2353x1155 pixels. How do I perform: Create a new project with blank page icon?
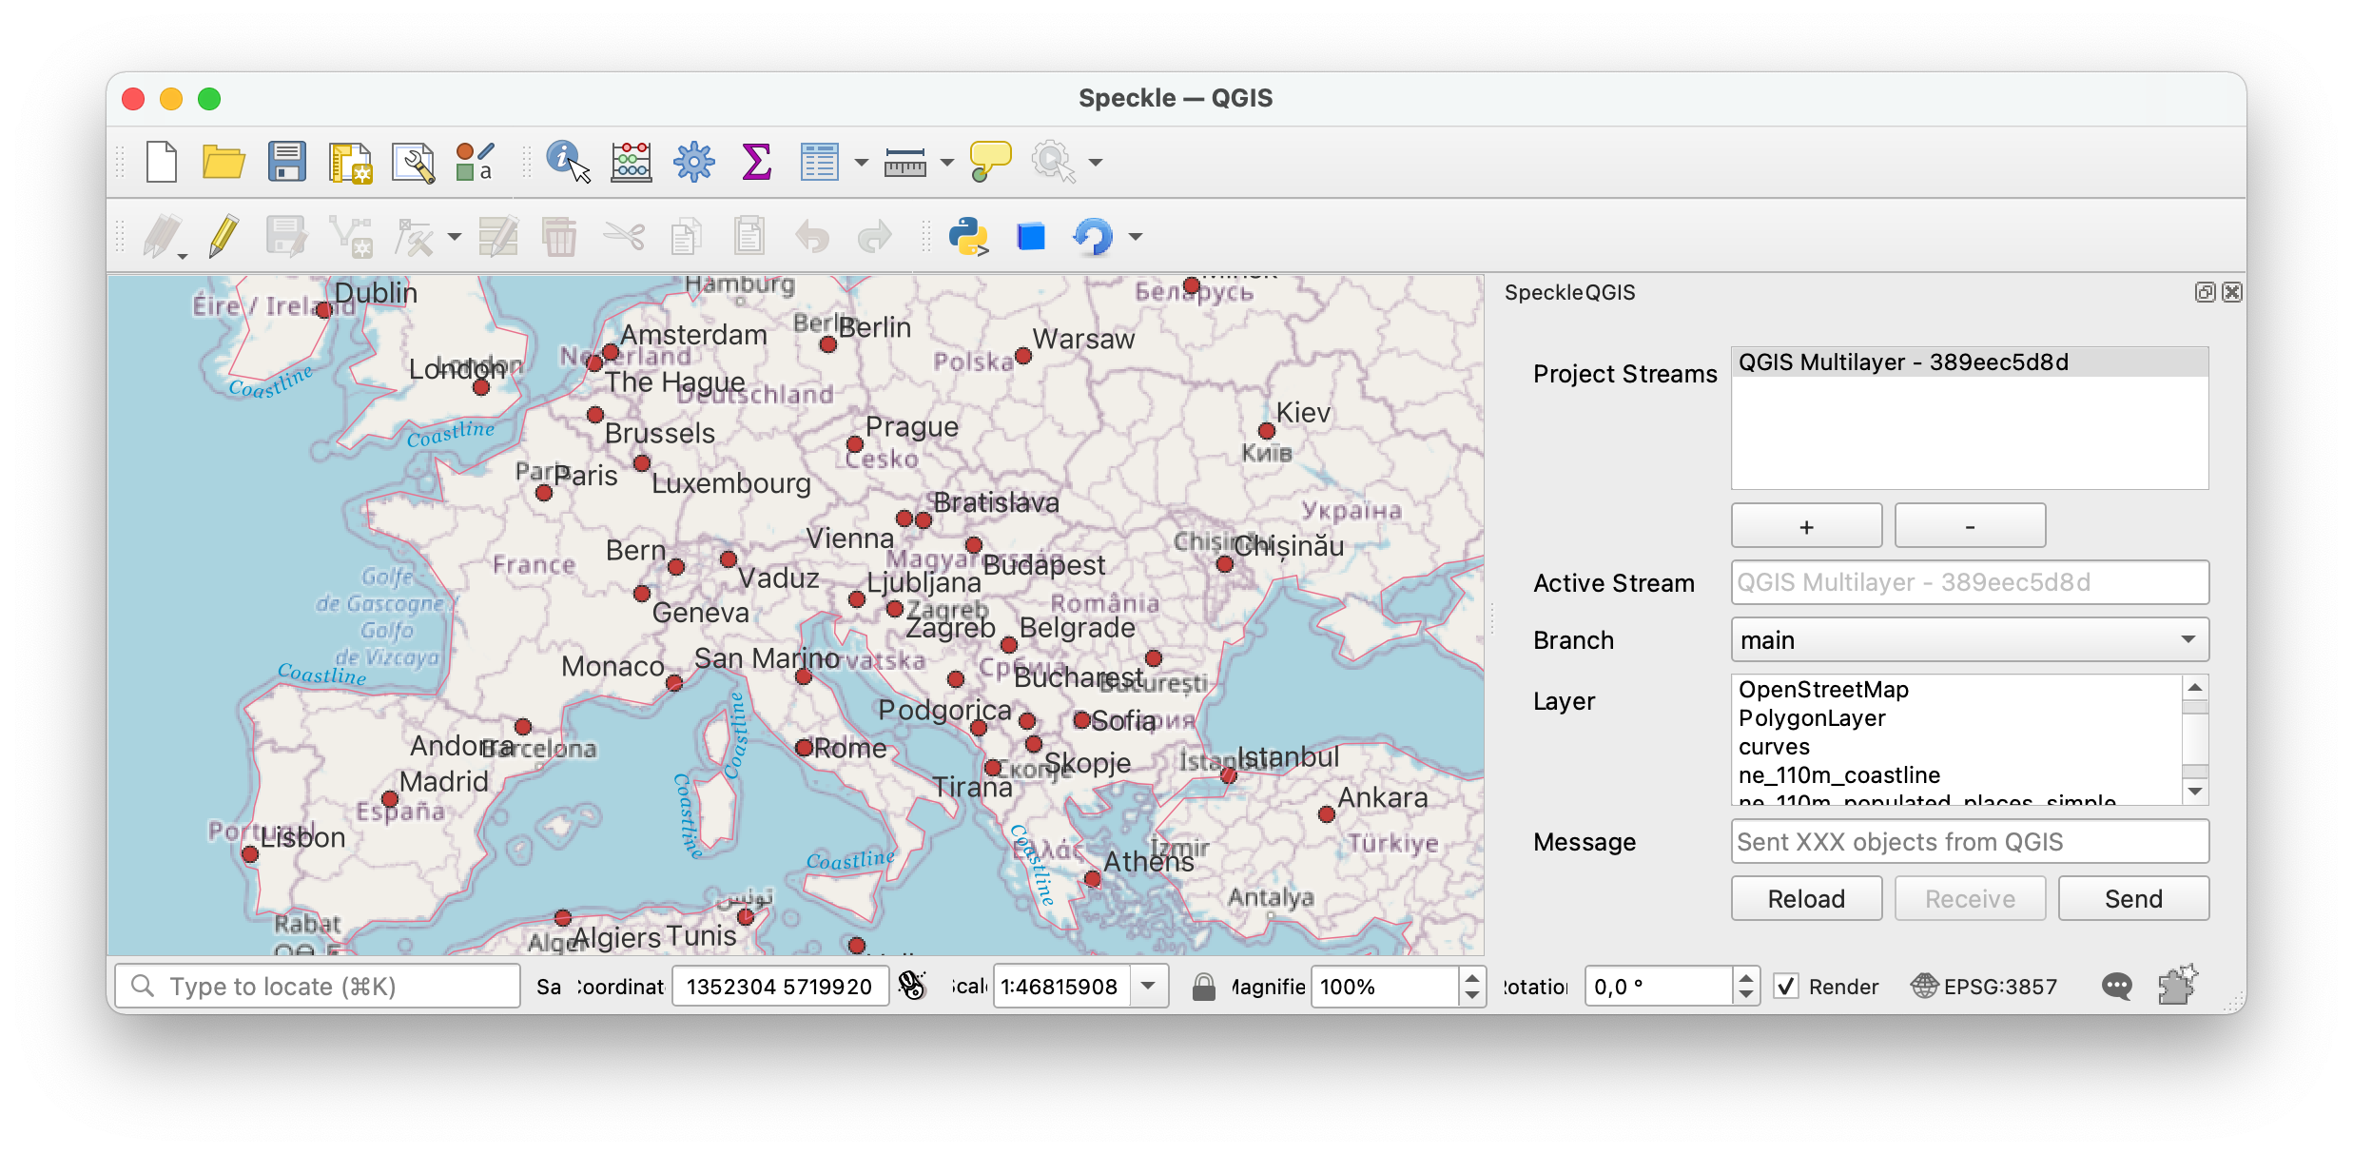(162, 162)
